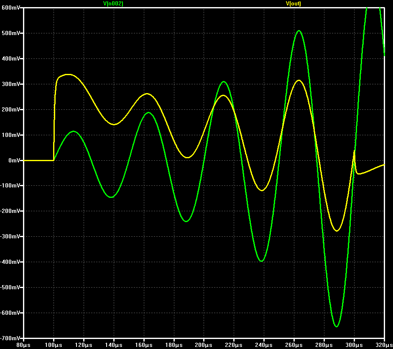Click the -300mV y-axis label
Image resolution: width=393 pixels, height=349 pixels.
pyautogui.click(x=10, y=236)
